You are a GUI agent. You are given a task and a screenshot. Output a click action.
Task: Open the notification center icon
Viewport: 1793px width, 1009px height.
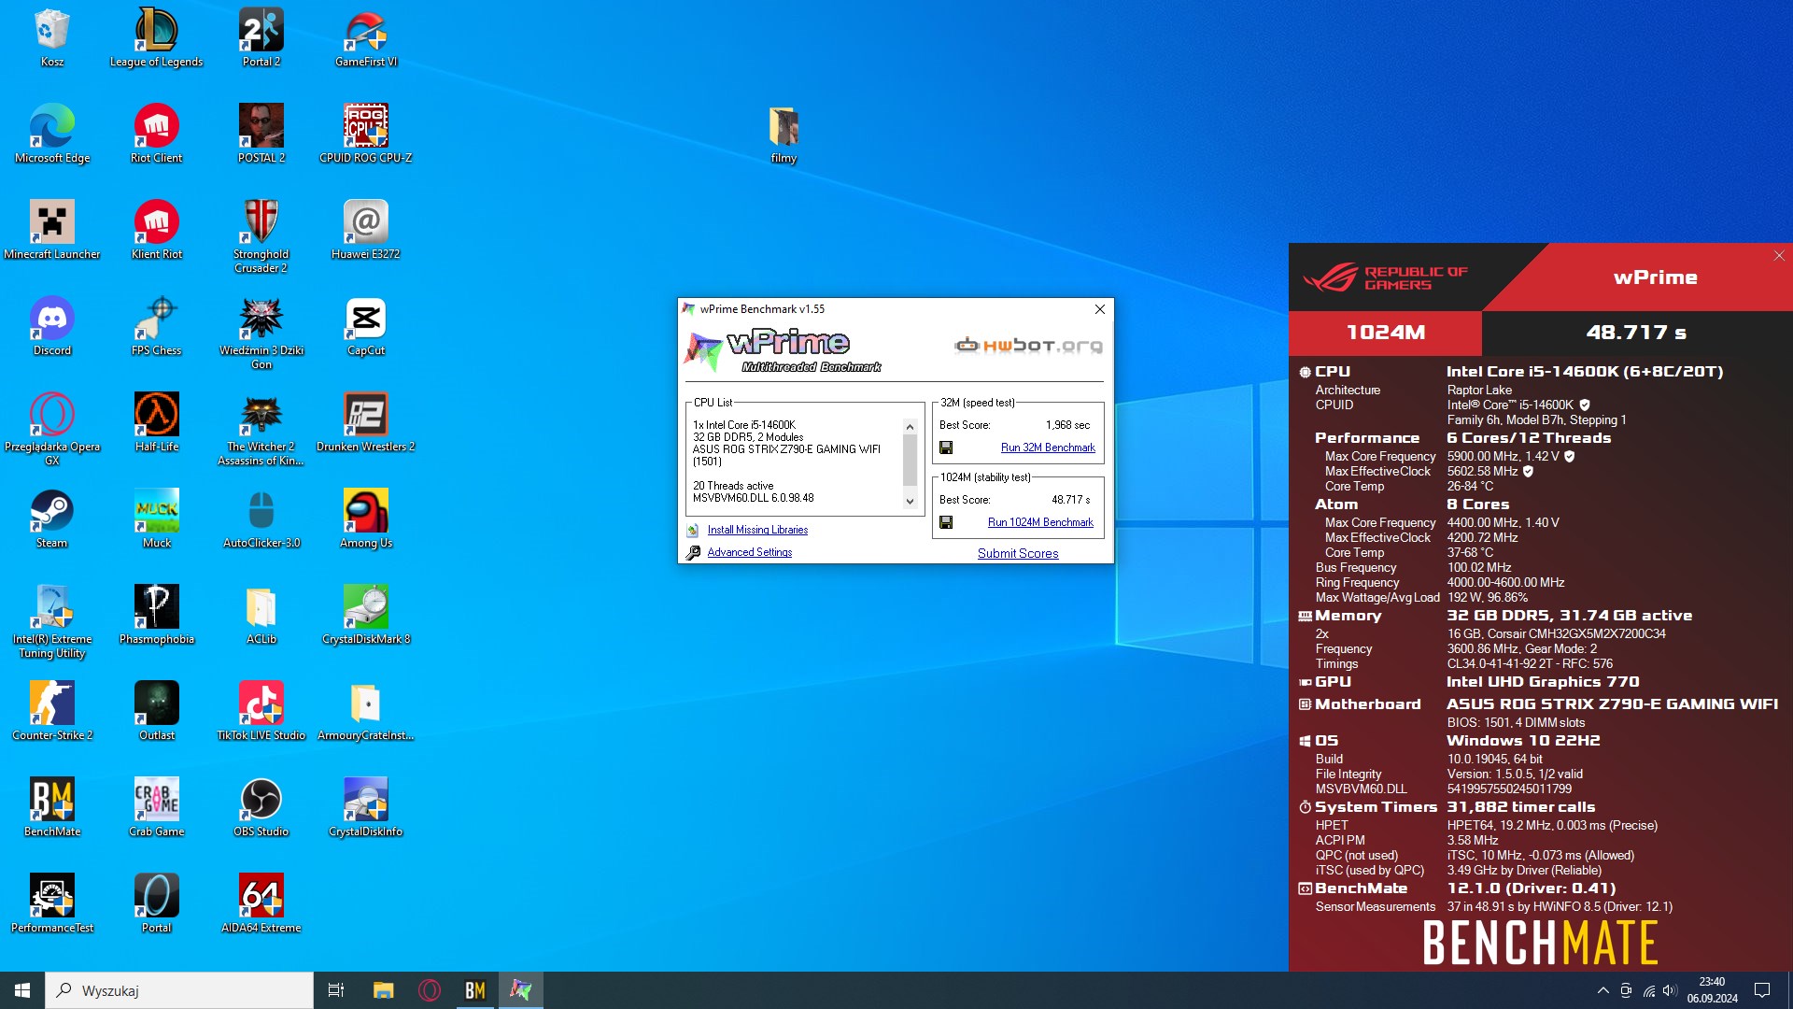coord(1762,990)
